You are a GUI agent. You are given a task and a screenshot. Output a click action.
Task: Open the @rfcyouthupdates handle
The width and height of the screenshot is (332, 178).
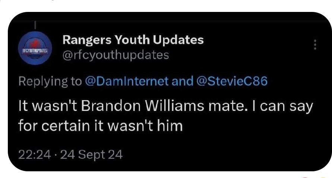pos(116,55)
